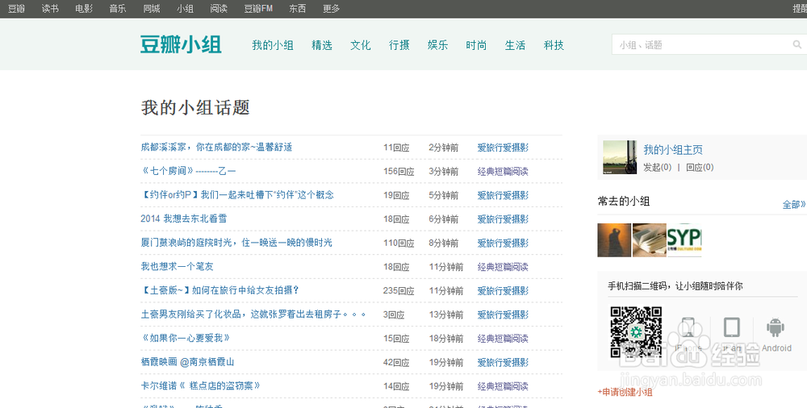Open 爱旅行爱摄影 group in 成都溪溪家 row
Image resolution: width=807 pixels, height=408 pixels.
coord(503,148)
